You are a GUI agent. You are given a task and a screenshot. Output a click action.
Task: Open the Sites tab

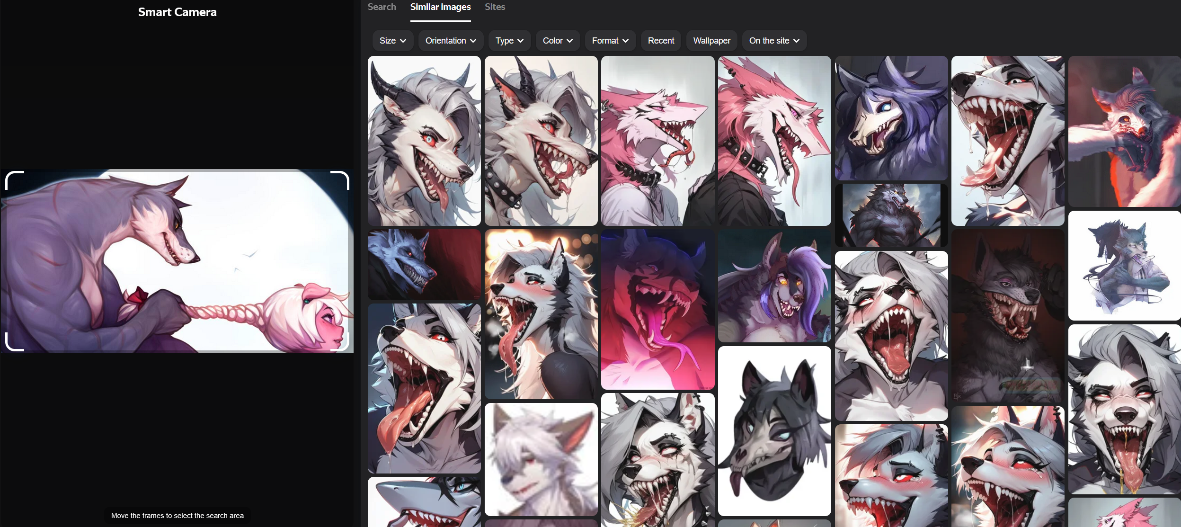[495, 7]
